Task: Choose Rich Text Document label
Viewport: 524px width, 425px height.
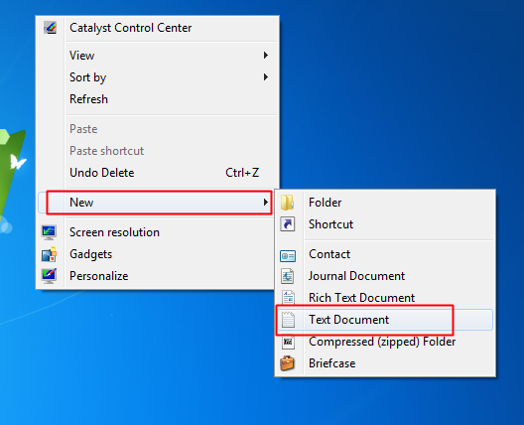Action: tap(361, 298)
